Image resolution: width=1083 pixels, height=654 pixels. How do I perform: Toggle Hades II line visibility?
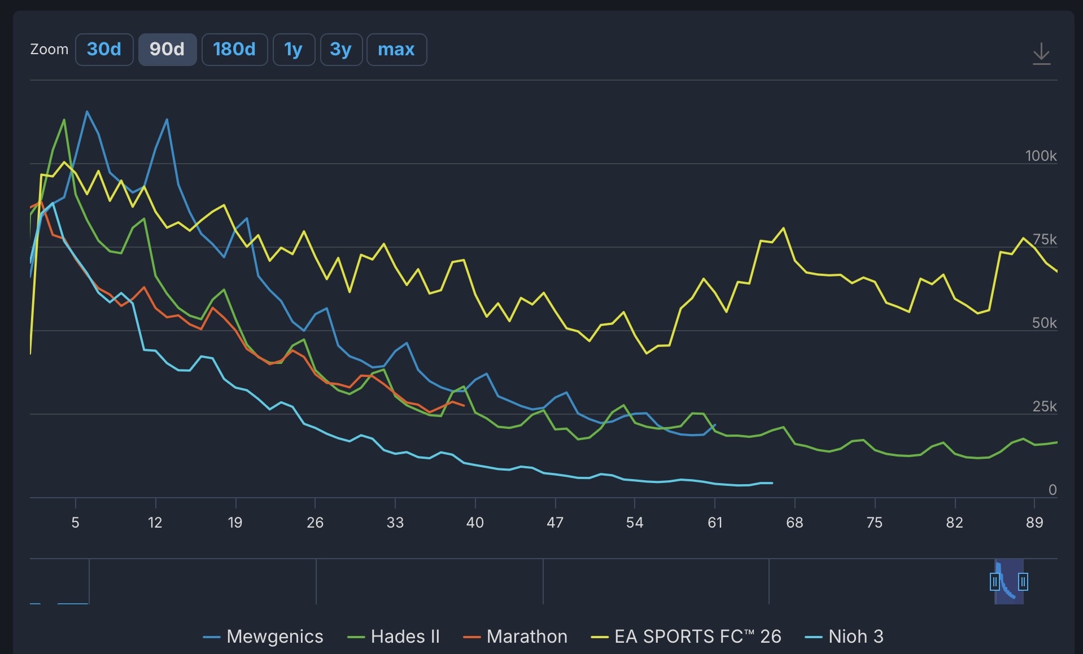pos(394,637)
